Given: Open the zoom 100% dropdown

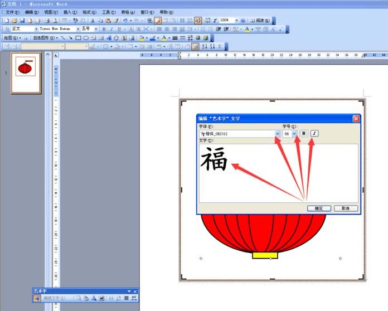Looking at the screenshot, I should coord(236,20).
